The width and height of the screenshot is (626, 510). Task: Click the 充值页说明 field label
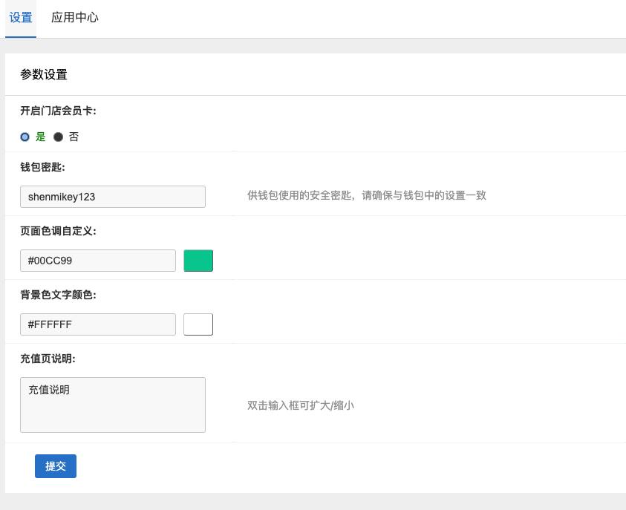coord(48,359)
